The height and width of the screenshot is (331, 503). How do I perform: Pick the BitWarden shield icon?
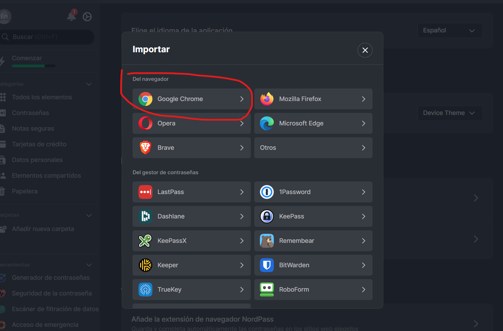[x=267, y=265]
